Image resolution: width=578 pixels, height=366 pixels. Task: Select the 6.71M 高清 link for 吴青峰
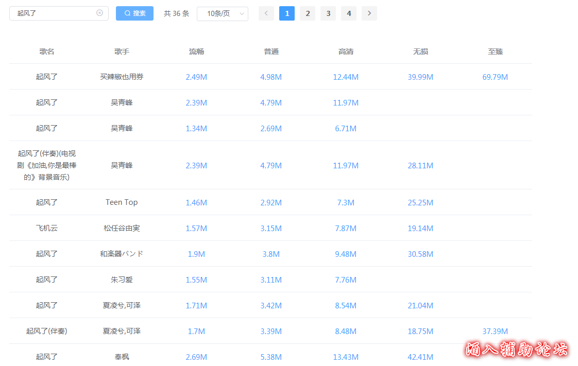tap(346, 129)
